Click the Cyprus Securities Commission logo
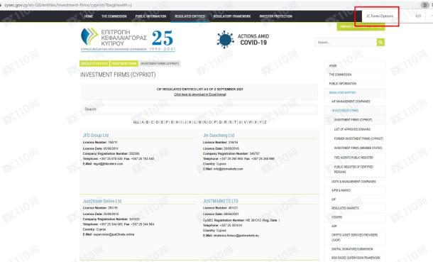Viewport: 433px width, 262px height. pos(128,40)
